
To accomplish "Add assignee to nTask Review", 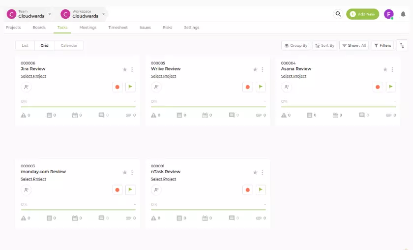I will point(156,189).
